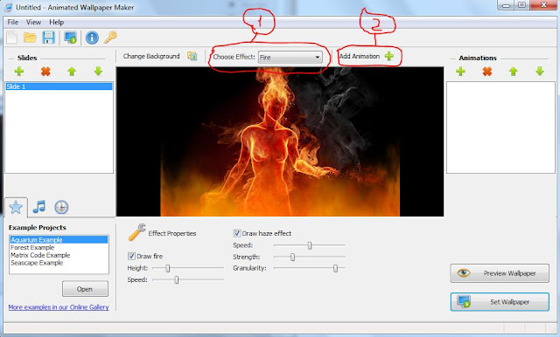
Task: Open the blue info icon
Action: (x=92, y=38)
